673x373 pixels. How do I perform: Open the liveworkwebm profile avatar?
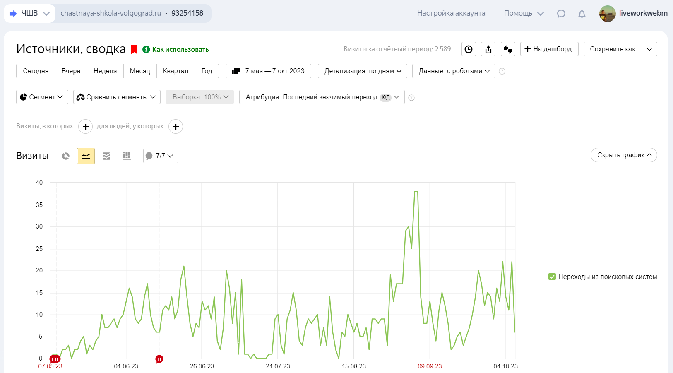click(x=607, y=14)
